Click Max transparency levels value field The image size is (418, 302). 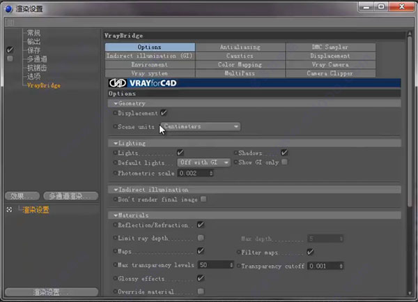click(x=214, y=265)
